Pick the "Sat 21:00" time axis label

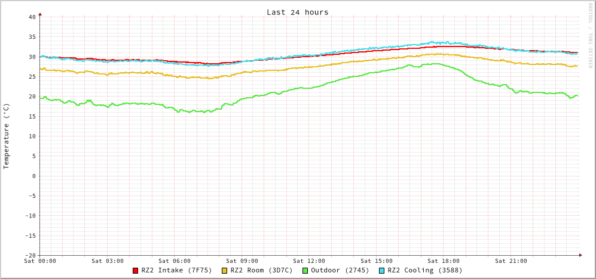(x=511, y=261)
